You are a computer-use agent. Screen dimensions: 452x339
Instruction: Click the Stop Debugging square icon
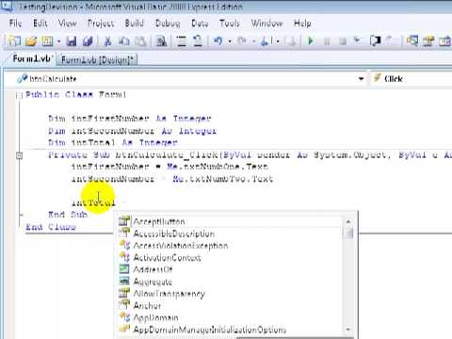pos(343,41)
